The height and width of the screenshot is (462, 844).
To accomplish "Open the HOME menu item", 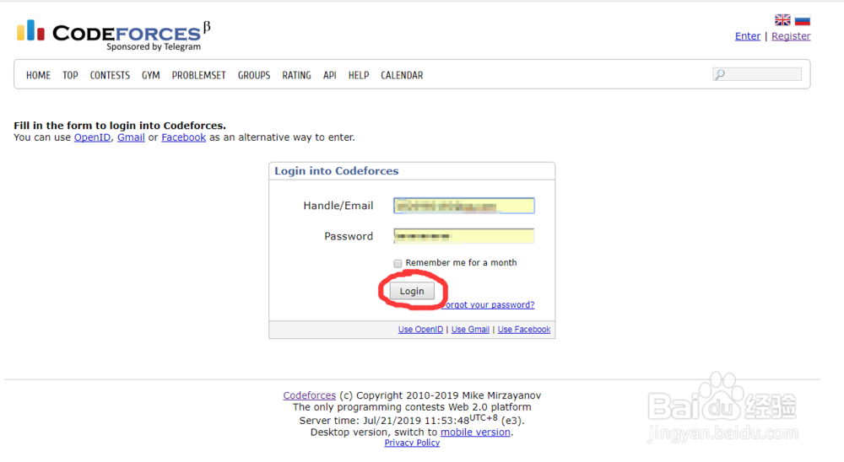I will 38,75.
